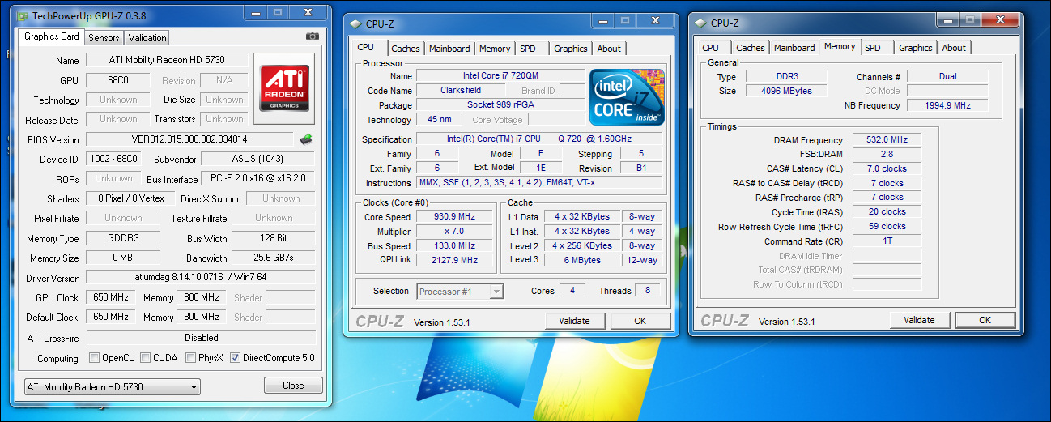Select the SPD tab in right CPU-Z
The height and width of the screenshot is (422, 1051).
(872, 48)
